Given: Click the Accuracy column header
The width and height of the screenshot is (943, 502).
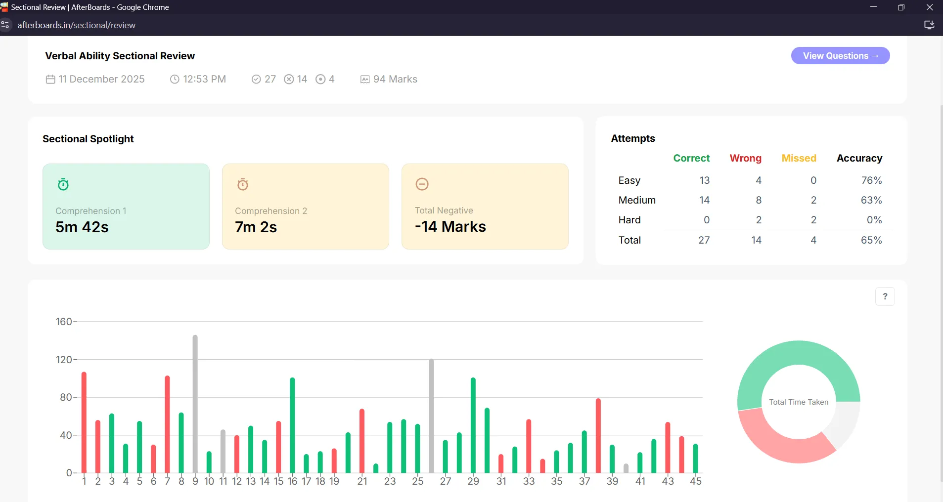Looking at the screenshot, I should [x=859, y=158].
